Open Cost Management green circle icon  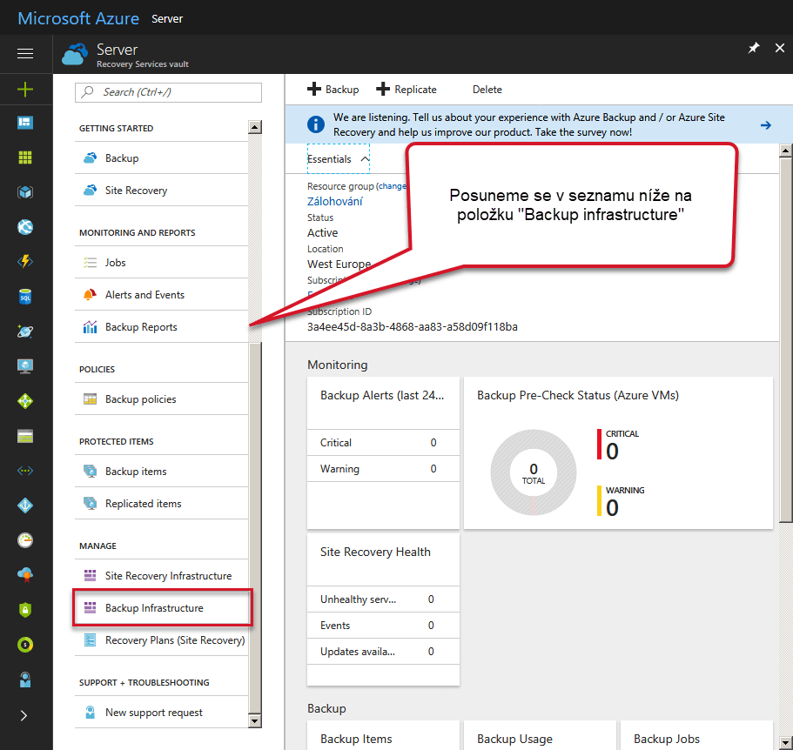point(25,645)
